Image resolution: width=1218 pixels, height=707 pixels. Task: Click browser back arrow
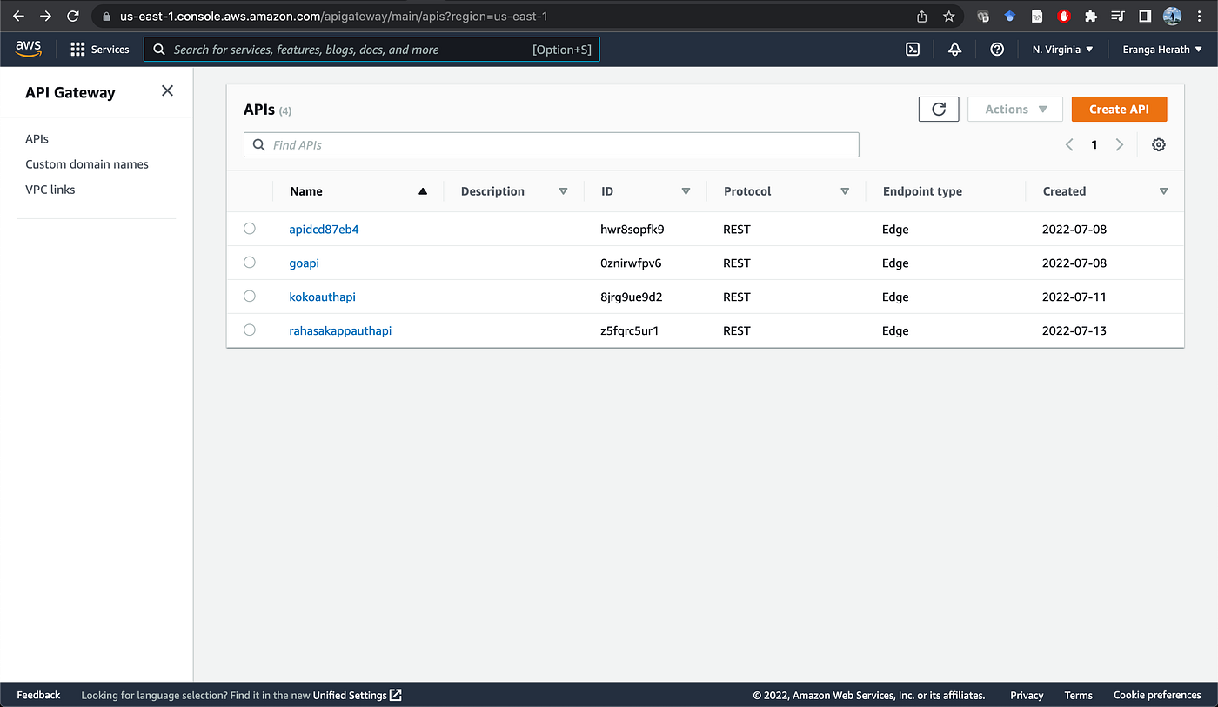18,16
